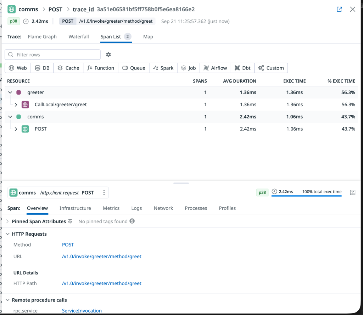
Task: Toggle the Web span filter
Action: pyautogui.click(x=17, y=68)
